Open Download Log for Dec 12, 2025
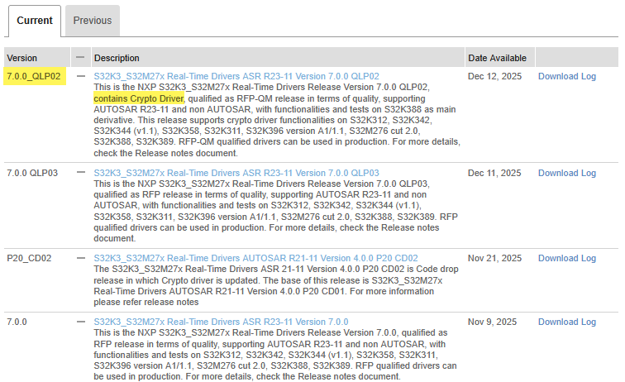Image resolution: width=625 pixels, height=382 pixels. point(567,76)
